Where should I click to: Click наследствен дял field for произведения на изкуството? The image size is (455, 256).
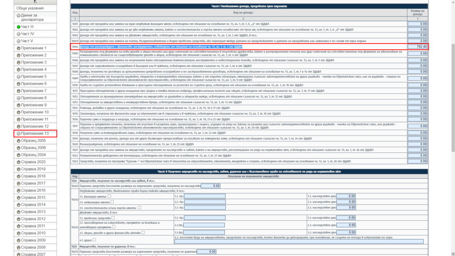click(346, 225)
